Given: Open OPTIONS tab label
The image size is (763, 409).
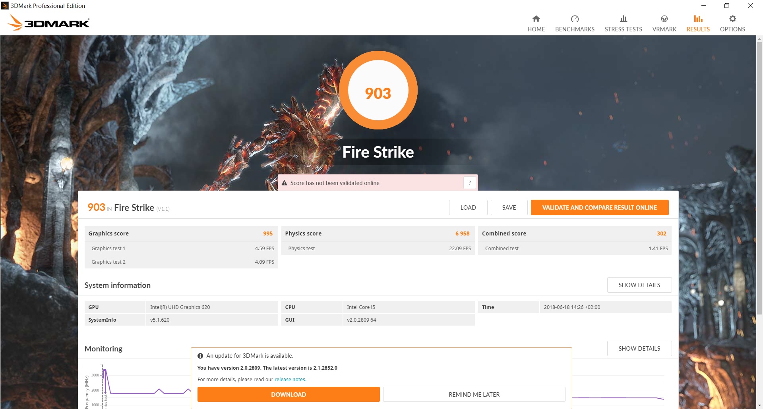Looking at the screenshot, I should [732, 29].
